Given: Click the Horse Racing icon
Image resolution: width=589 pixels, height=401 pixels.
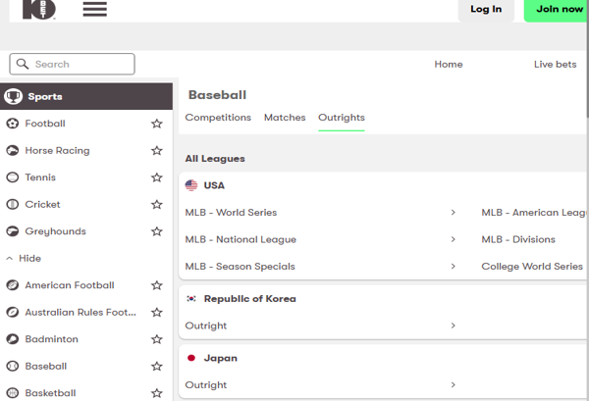Looking at the screenshot, I should tap(13, 151).
